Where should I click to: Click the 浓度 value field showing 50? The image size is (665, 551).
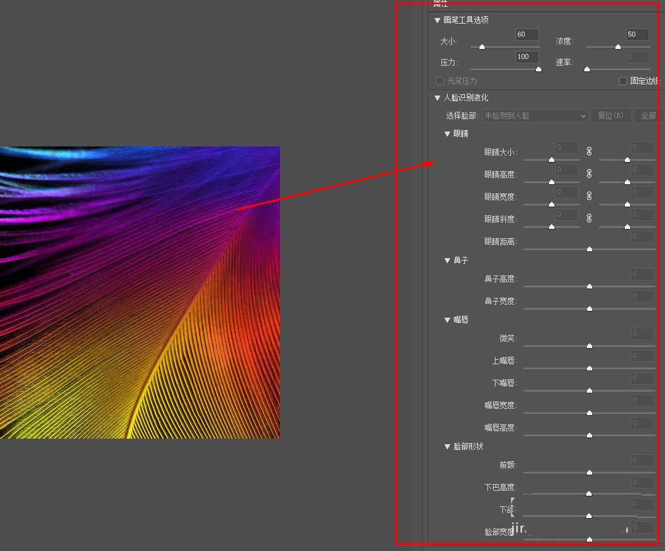coord(638,34)
